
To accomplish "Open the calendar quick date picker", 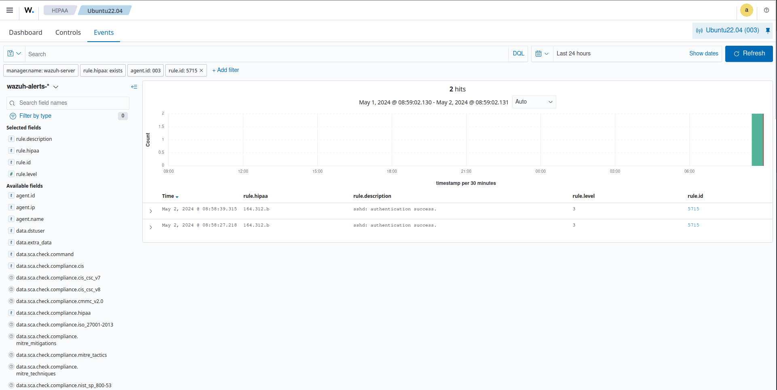I will pyautogui.click(x=542, y=53).
